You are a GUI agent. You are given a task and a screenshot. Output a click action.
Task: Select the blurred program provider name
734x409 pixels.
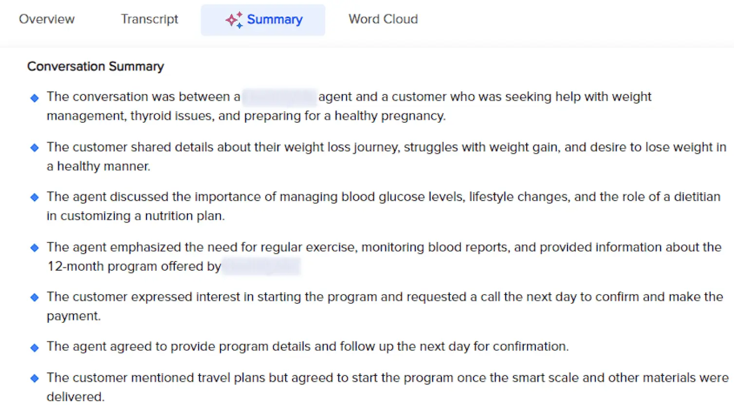pos(261,267)
